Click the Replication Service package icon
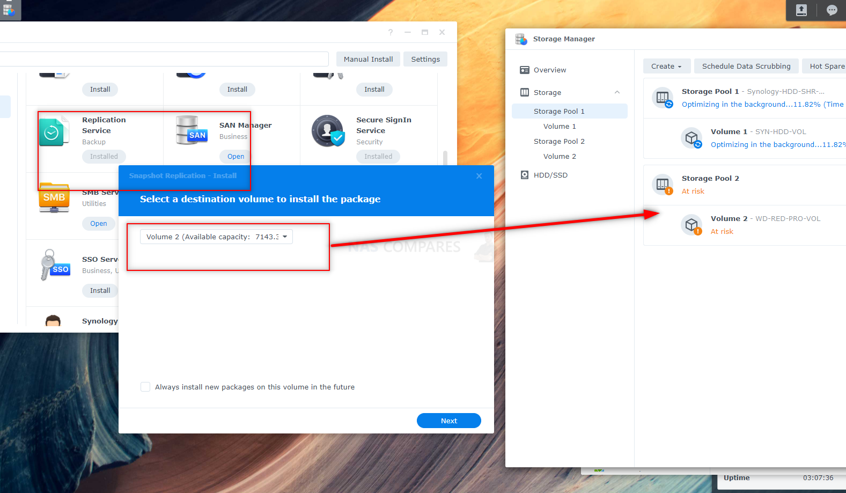The width and height of the screenshot is (846, 493). click(54, 131)
